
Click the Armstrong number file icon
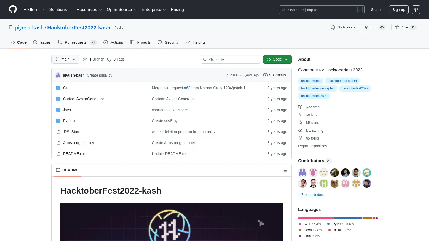pos(58,143)
